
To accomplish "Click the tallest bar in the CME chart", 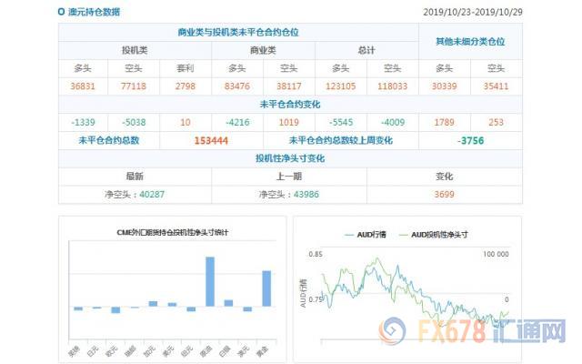I will pyautogui.click(x=210, y=281).
